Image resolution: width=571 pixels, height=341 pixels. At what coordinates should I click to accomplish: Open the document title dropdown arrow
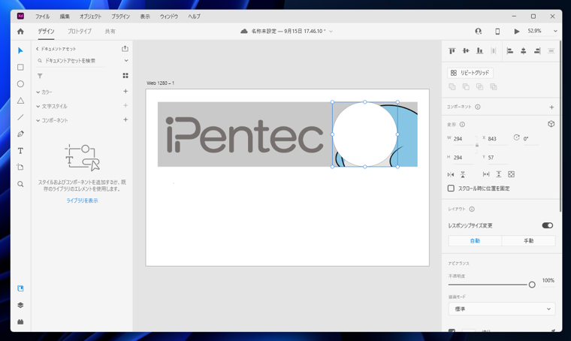[x=331, y=32]
